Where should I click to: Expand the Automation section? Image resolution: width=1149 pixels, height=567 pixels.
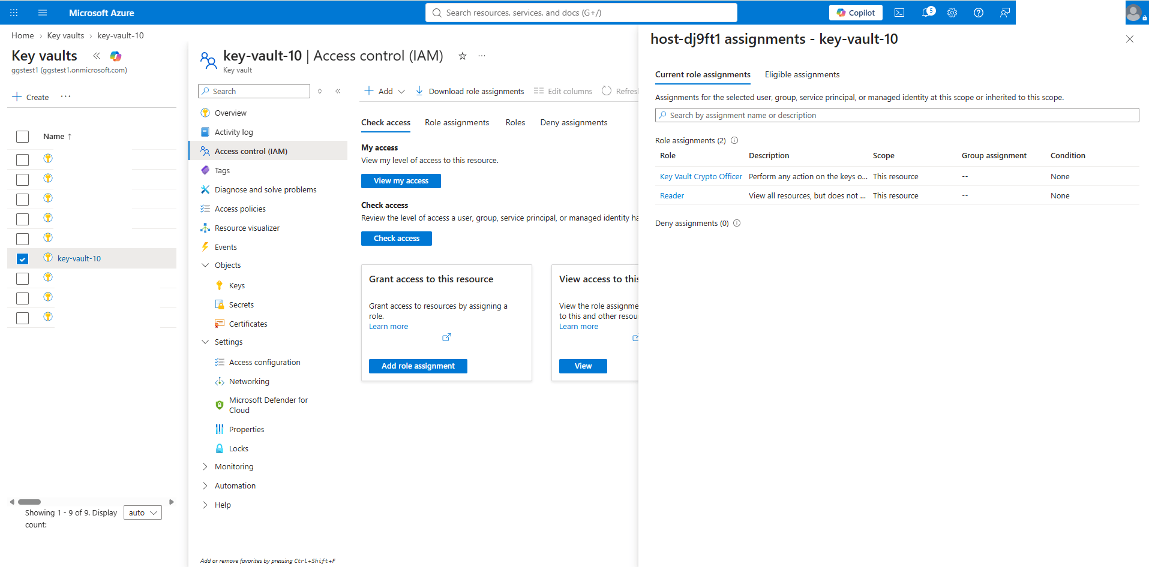tap(205, 485)
